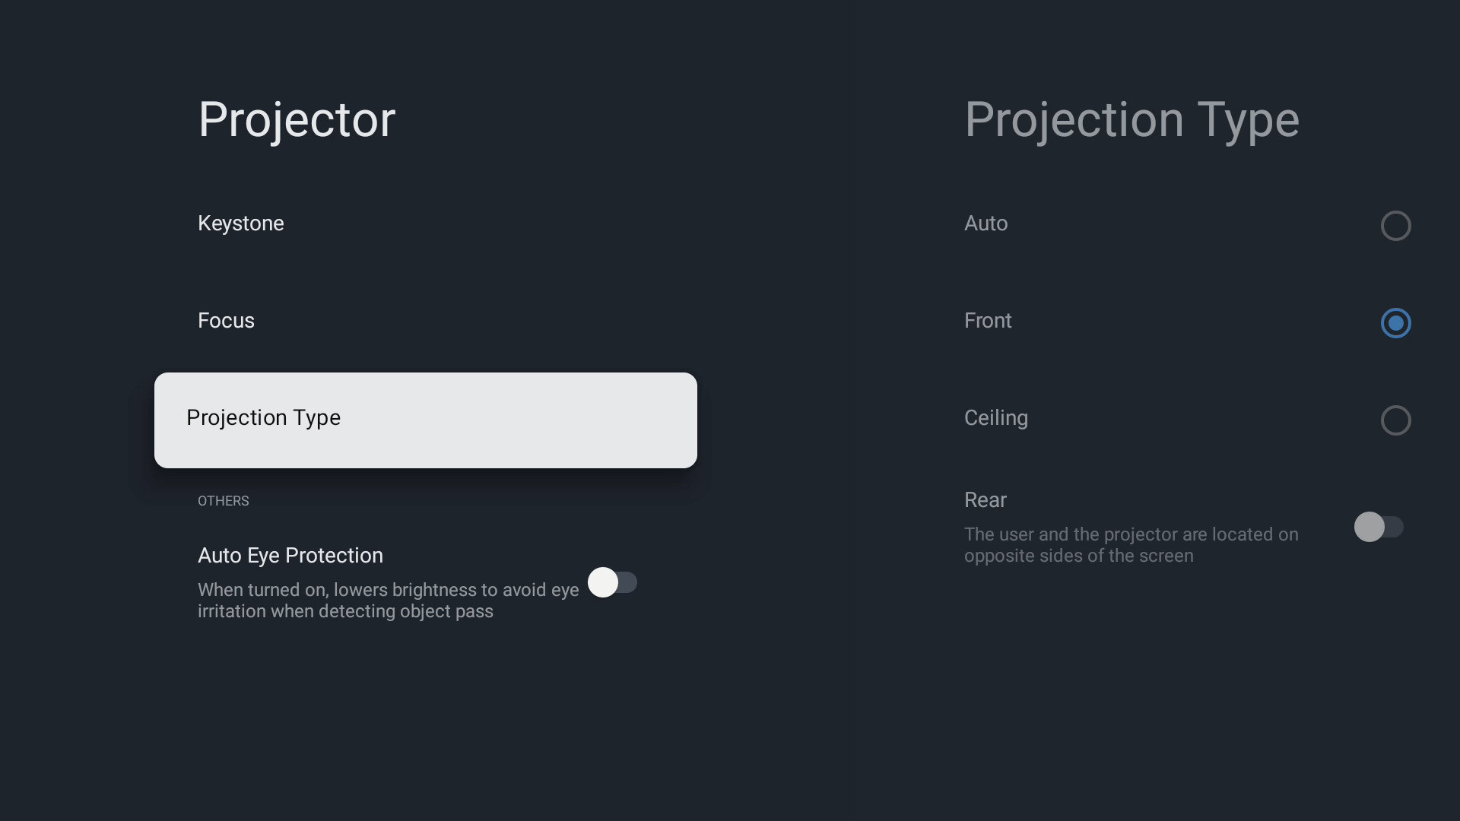
Task: Choose the Front radio button
Action: [x=1395, y=323]
